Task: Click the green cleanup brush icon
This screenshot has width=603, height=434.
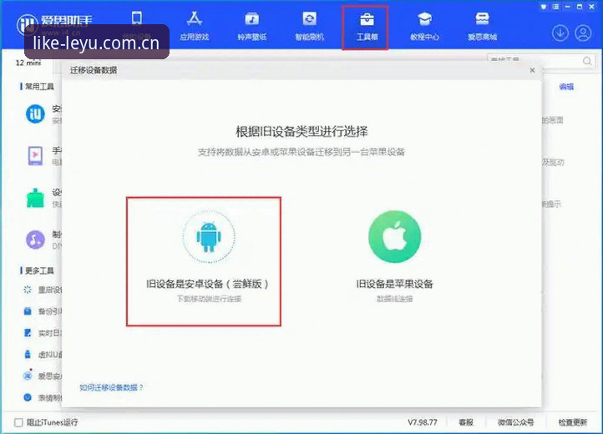Action: [35, 198]
